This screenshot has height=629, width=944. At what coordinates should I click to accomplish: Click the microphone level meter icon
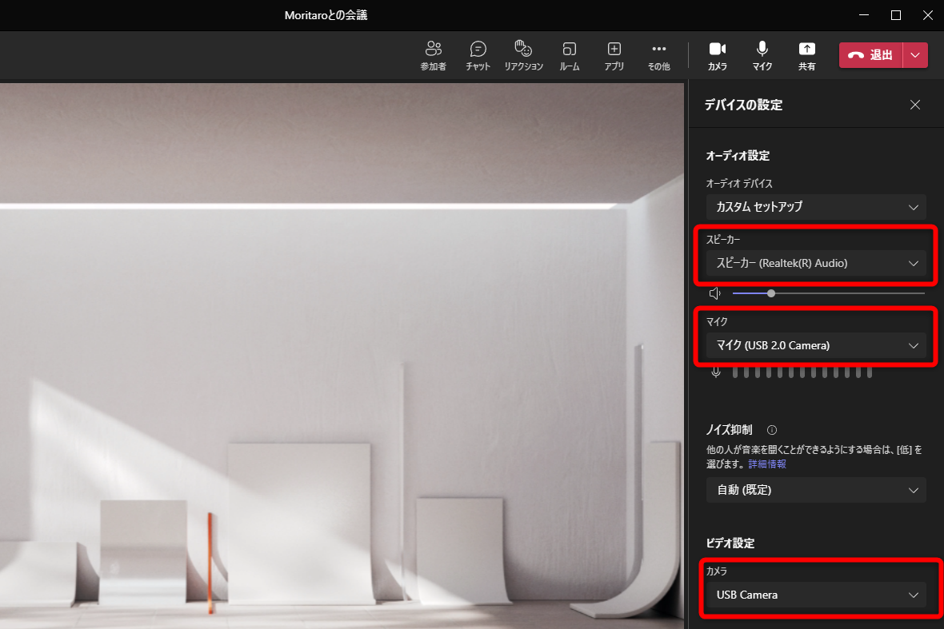coord(716,372)
